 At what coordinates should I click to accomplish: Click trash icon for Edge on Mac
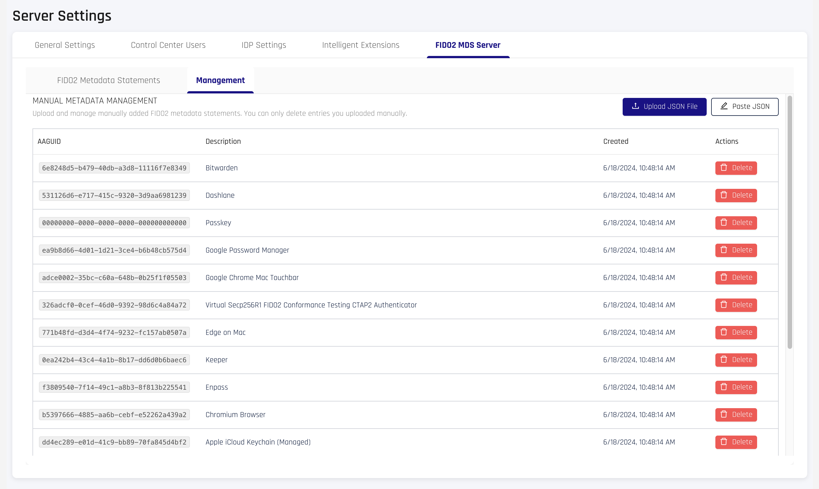click(724, 332)
